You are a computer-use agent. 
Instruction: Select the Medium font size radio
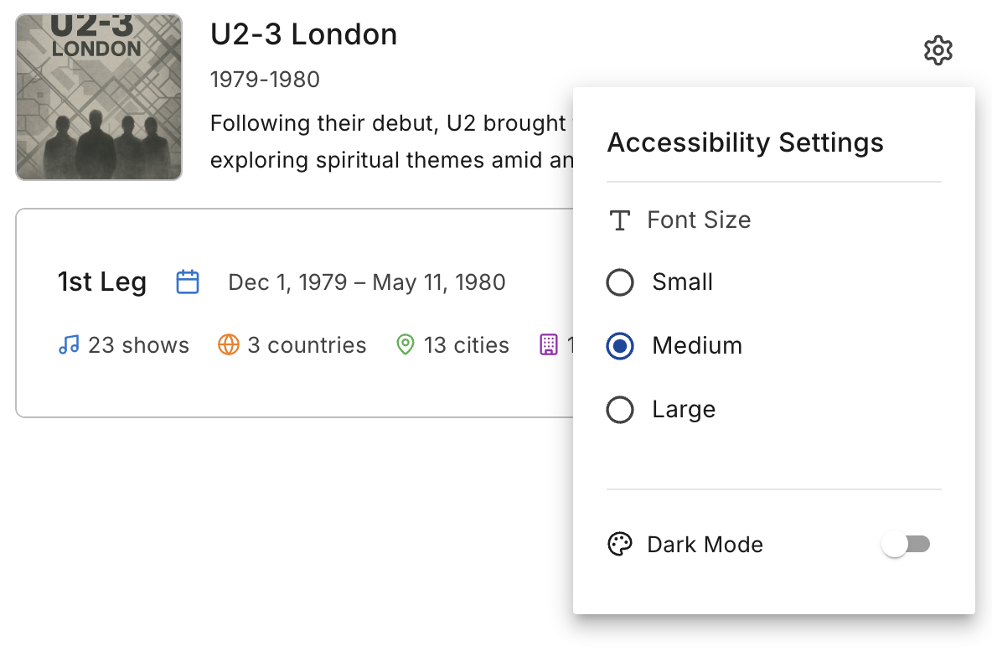pyautogui.click(x=620, y=346)
